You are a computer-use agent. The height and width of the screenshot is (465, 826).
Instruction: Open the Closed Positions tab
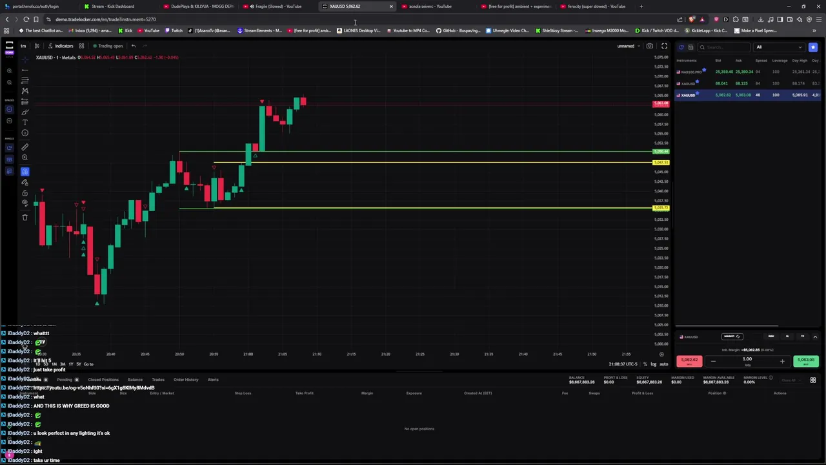(x=103, y=380)
